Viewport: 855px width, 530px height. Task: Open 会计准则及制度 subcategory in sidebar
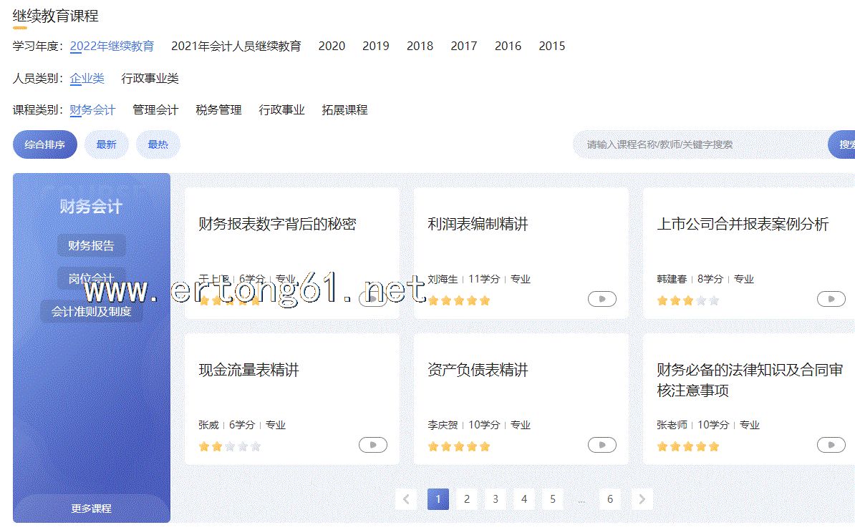click(x=91, y=311)
